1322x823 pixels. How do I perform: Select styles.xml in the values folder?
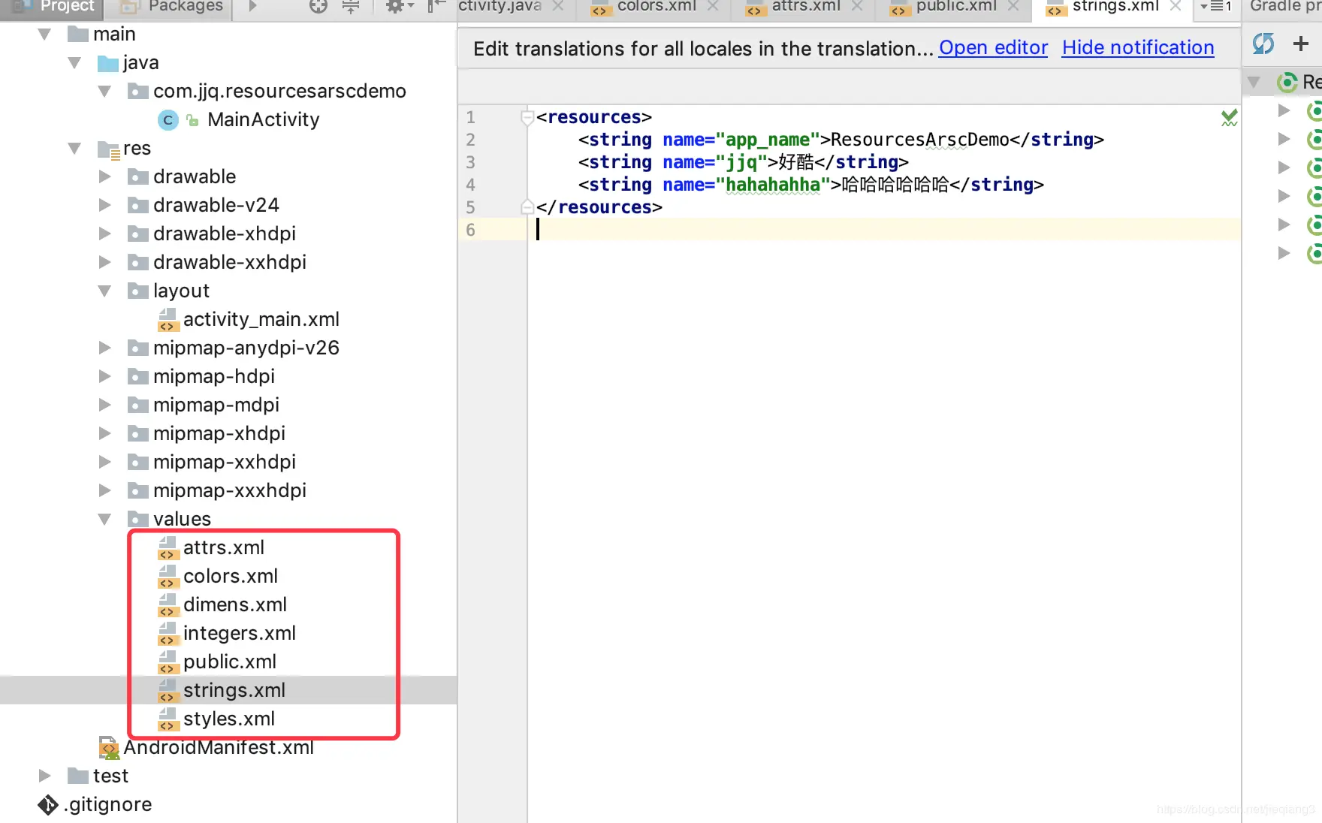tap(229, 719)
